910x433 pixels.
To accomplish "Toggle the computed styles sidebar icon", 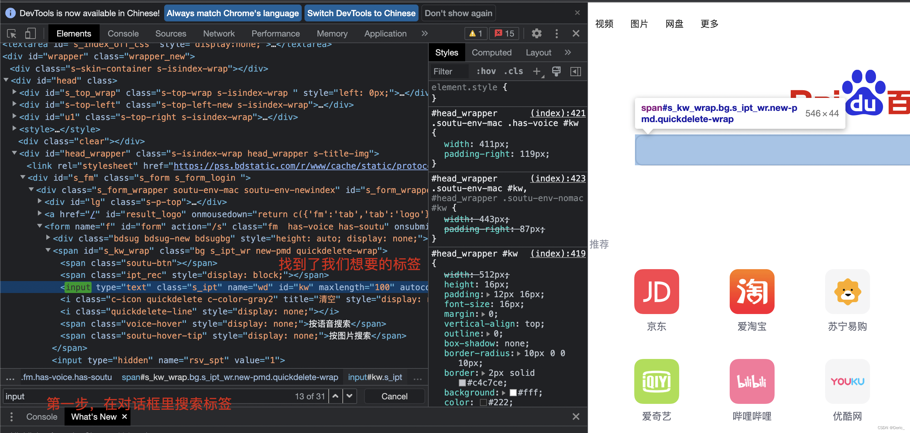I will [x=575, y=71].
